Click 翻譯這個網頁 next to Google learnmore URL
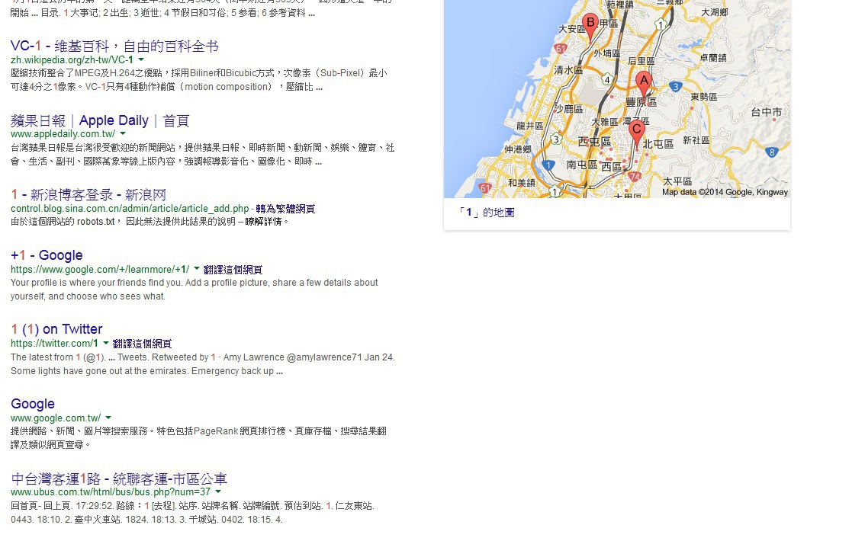Screen dimensions: 865x541 point(233,270)
